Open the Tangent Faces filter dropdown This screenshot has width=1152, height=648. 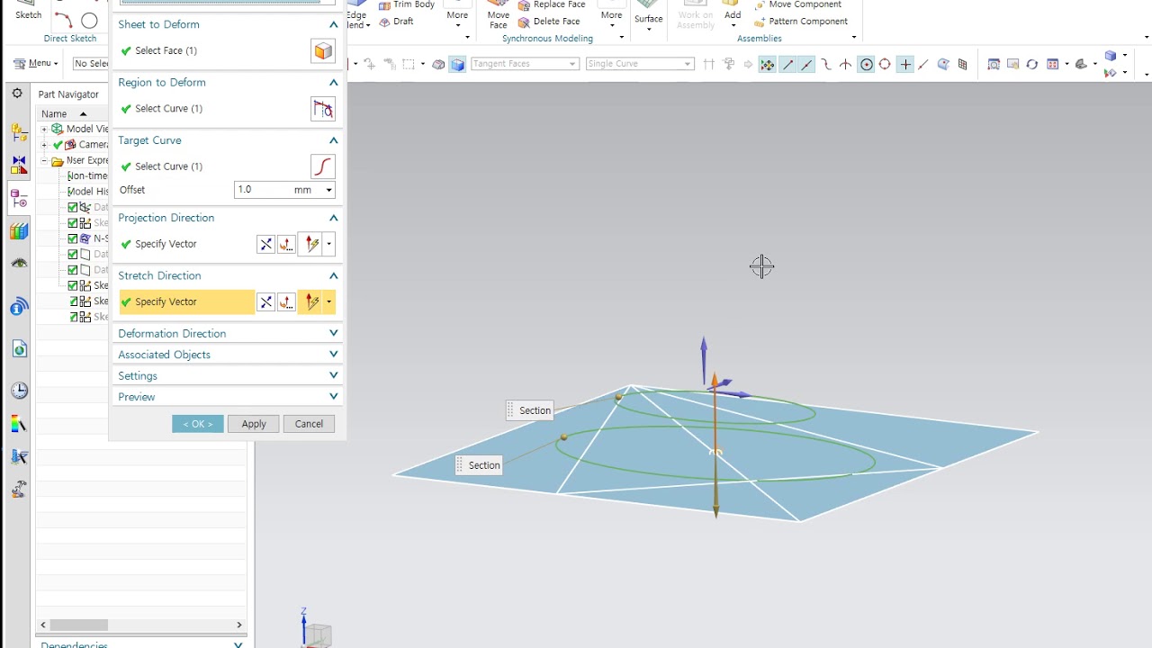coord(524,64)
